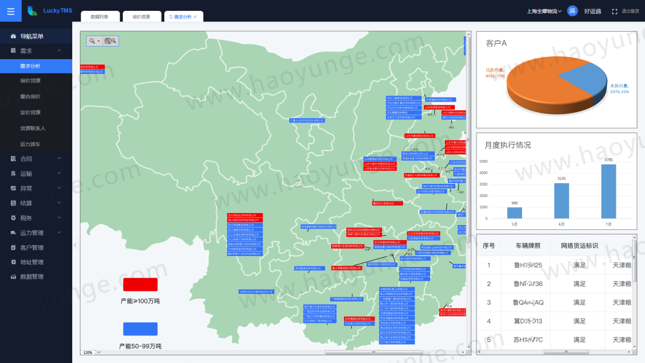The image size is (645, 363).
Task: Click the red 产能≥100万吨 legend swatch
Action: pyautogui.click(x=140, y=284)
